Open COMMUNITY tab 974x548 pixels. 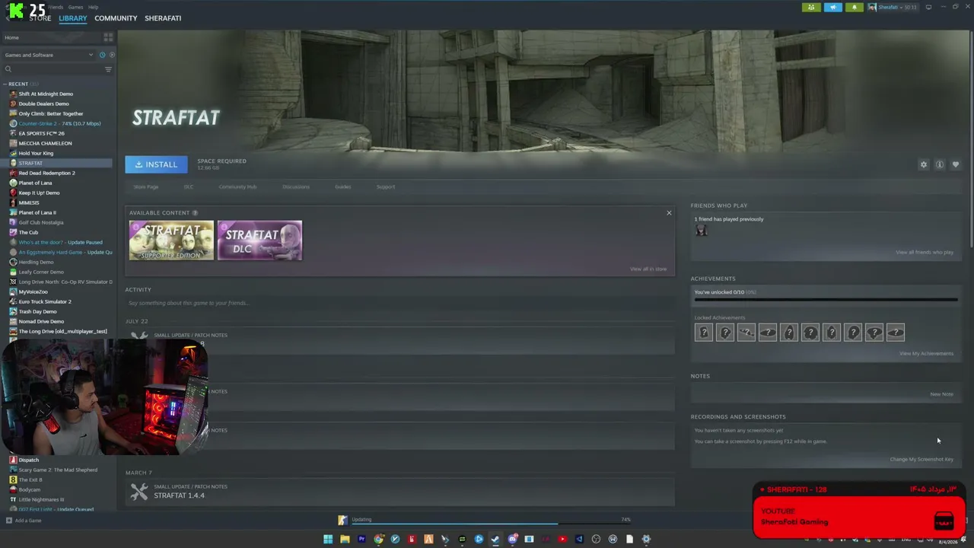point(116,18)
